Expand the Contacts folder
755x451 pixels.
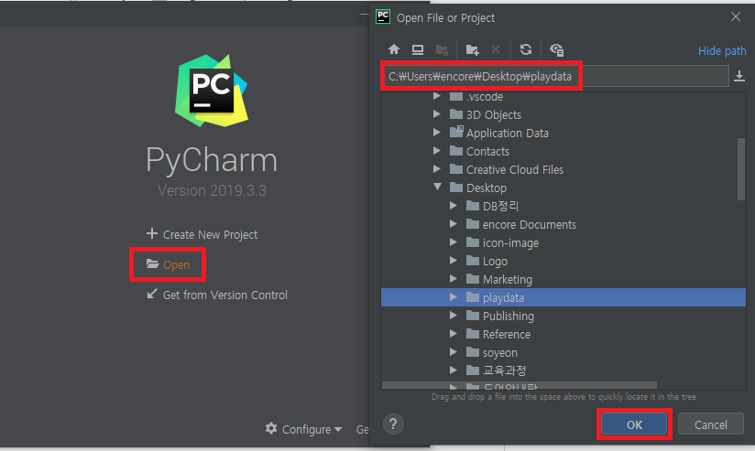437,151
